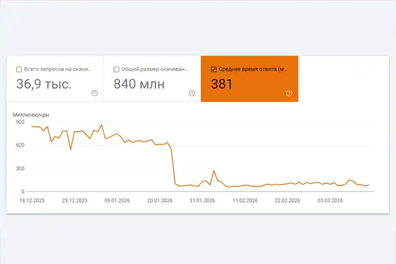Click the highest chart peak near 900
This screenshot has width=396, height=264.
pos(101,125)
